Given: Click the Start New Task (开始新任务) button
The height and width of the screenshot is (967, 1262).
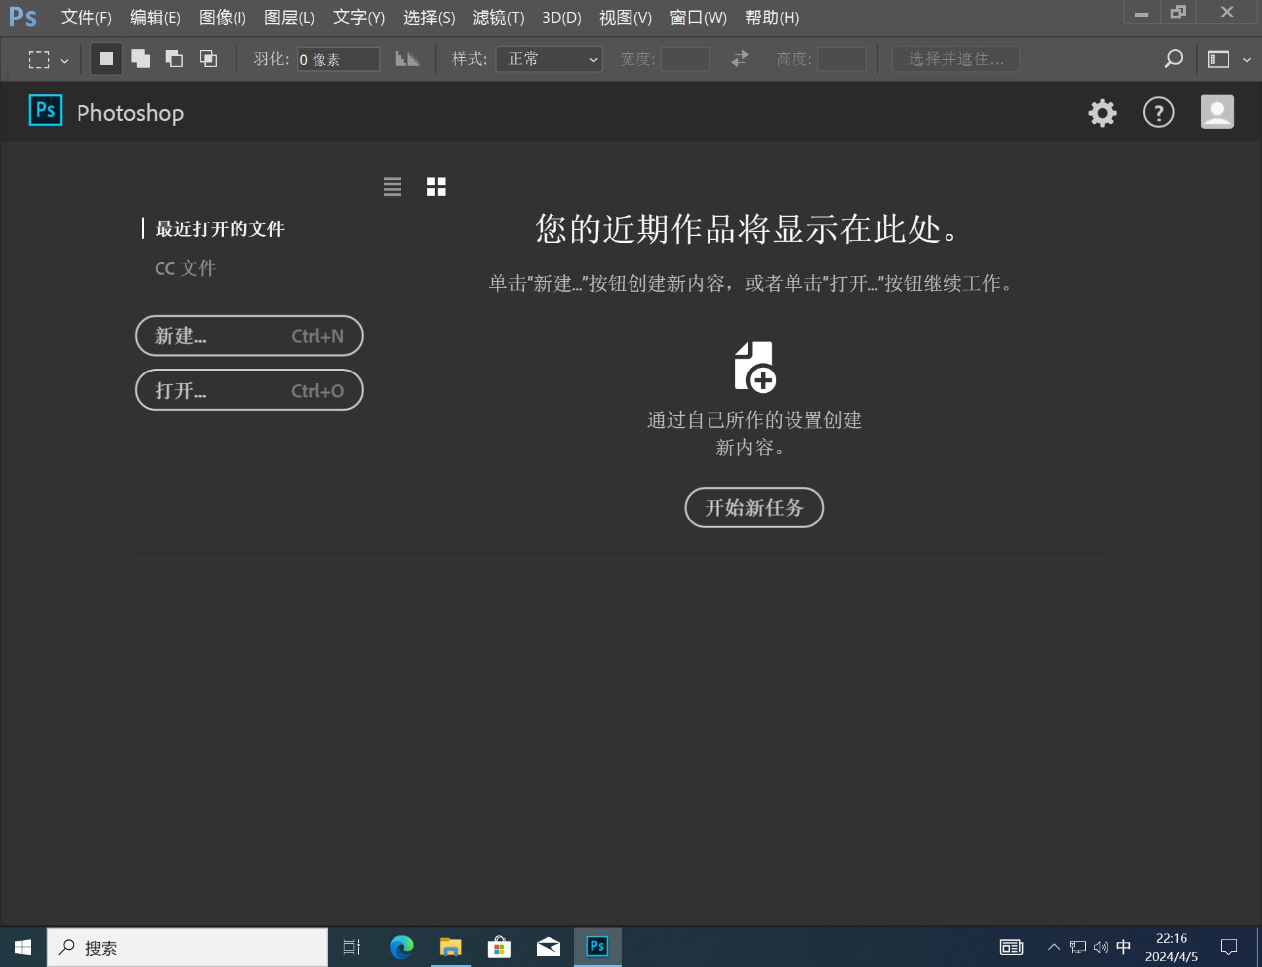Looking at the screenshot, I should click(x=754, y=507).
